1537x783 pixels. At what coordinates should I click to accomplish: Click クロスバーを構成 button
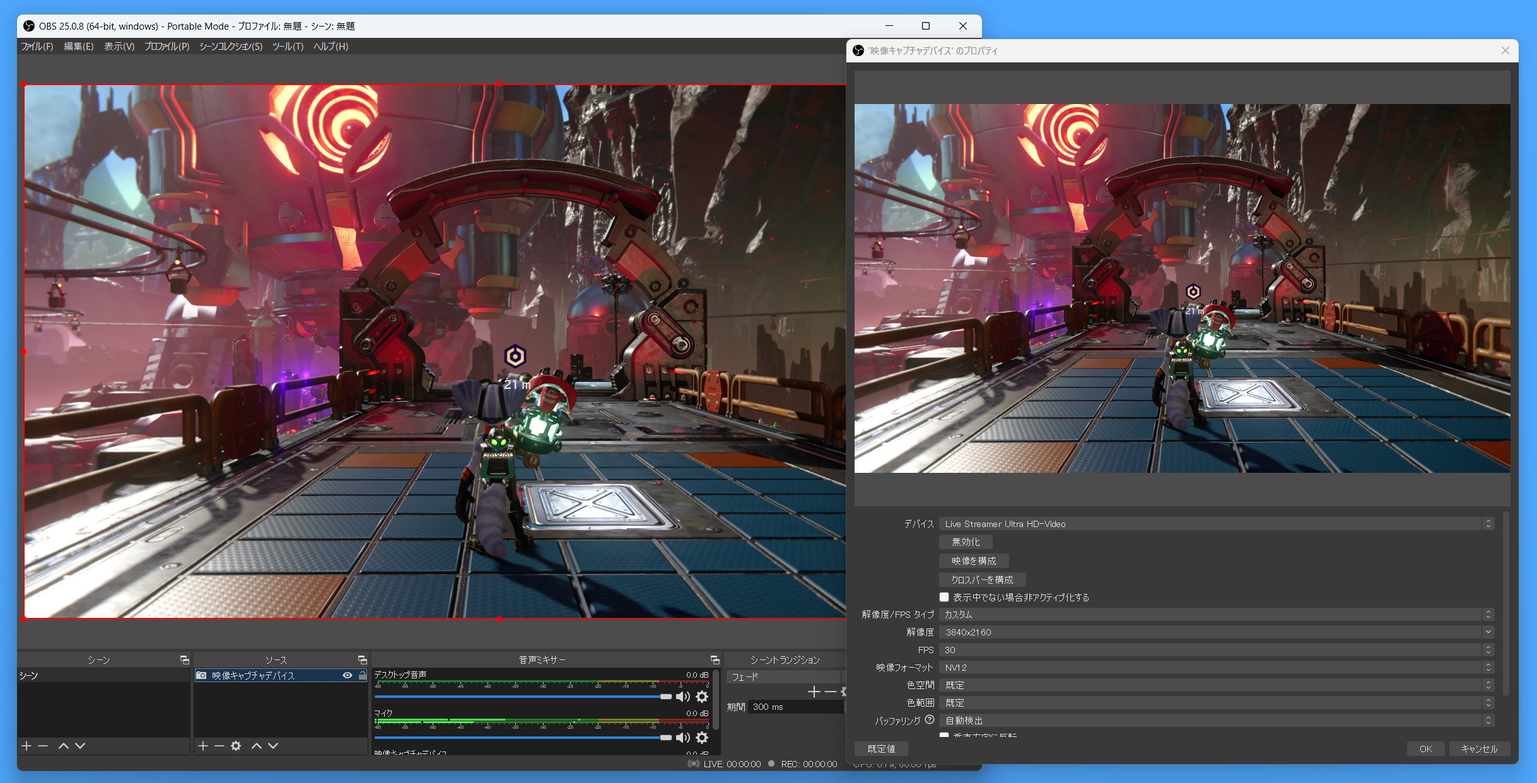[982, 580]
